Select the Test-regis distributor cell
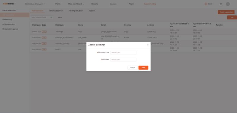 coord(59,32)
